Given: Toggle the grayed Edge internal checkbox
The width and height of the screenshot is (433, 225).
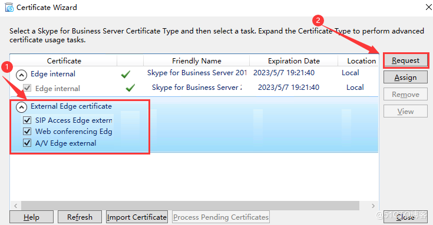Looking at the screenshot, I should (27, 88).
